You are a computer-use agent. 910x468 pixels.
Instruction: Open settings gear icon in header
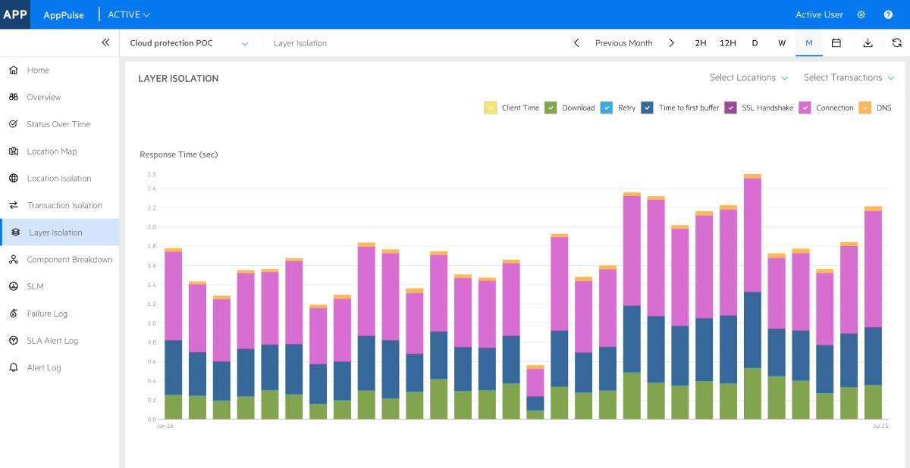coord(861,14)
